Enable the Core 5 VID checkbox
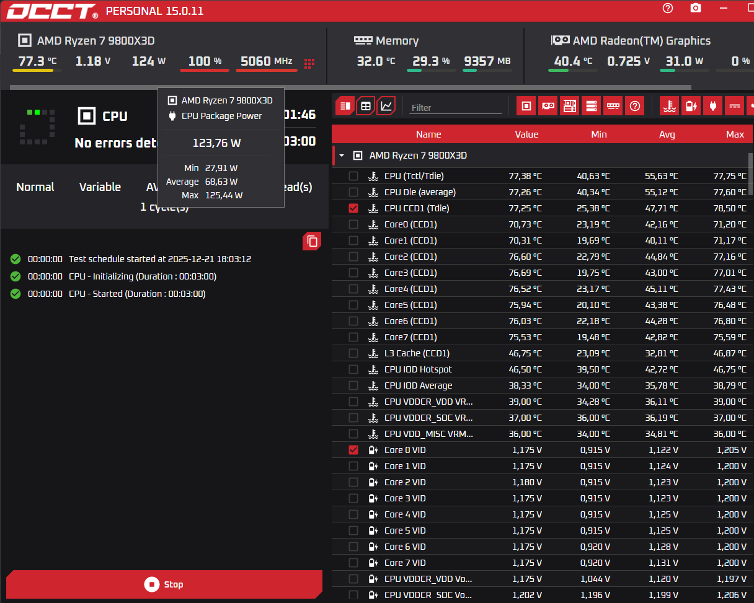The image size is (754, 603). click(x=353, y=530)
